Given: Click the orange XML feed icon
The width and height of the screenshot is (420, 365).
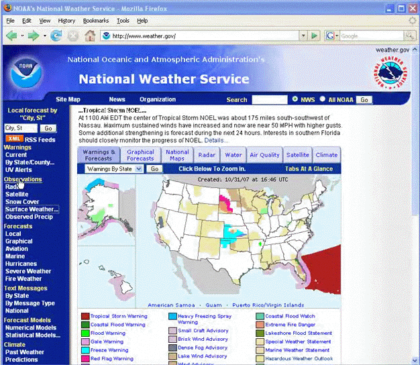Looking at the screenshot, I should (x=14, y=139).
